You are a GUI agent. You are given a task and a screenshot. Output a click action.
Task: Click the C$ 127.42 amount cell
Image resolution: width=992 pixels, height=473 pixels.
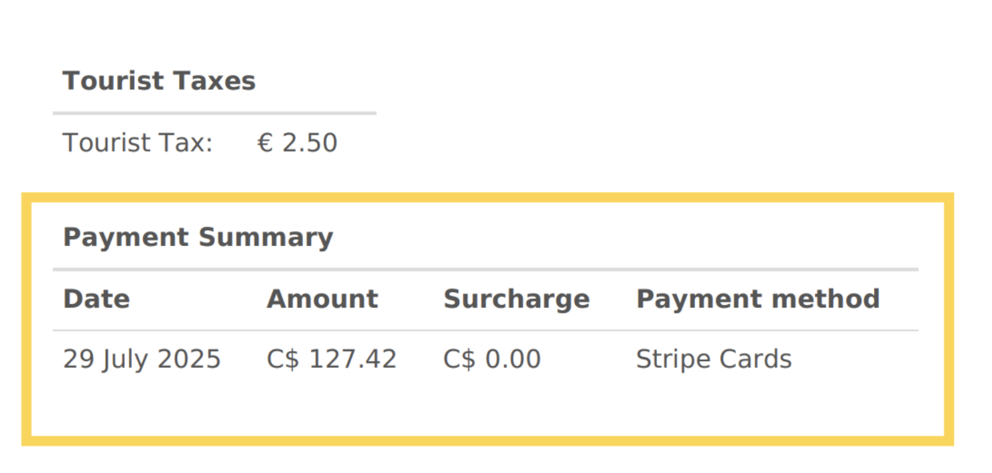[332, 360]
